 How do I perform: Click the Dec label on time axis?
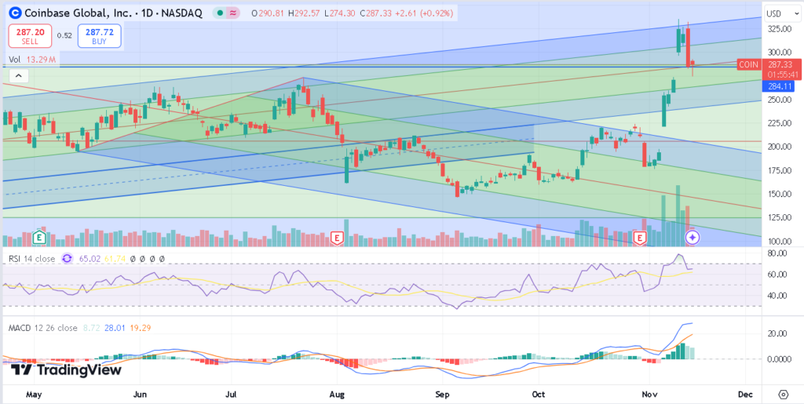(x=744, y=395)
